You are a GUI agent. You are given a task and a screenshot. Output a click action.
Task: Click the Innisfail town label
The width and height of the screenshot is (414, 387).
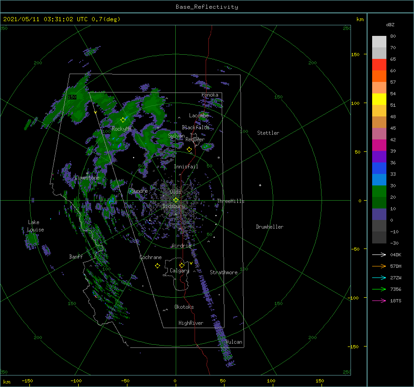click(x=186, y=167)
